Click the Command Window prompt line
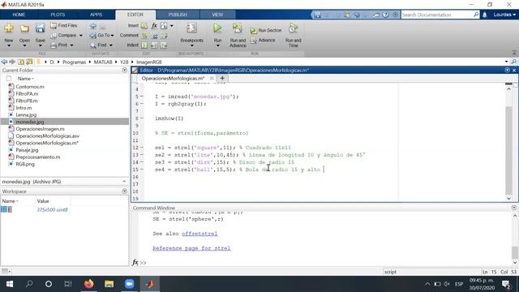This screenshot has height=292, width=519. coord(324,263)
